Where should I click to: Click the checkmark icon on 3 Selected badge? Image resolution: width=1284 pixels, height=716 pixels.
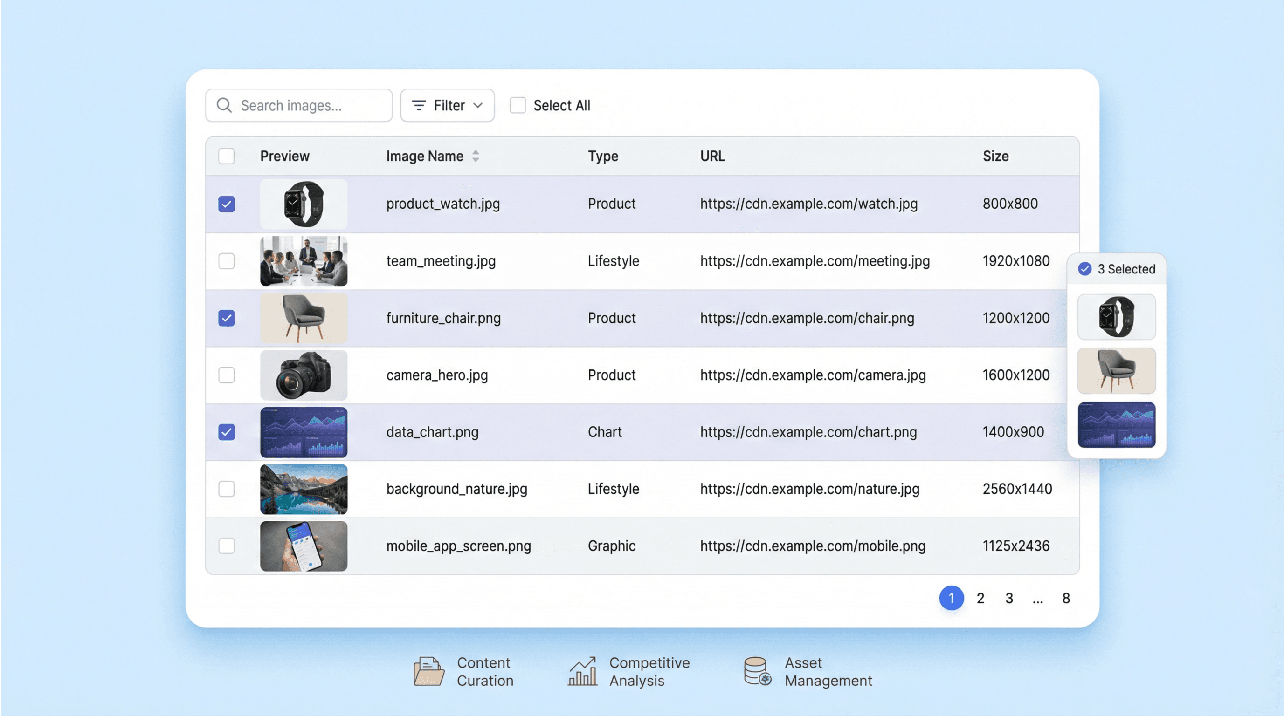1084,269
